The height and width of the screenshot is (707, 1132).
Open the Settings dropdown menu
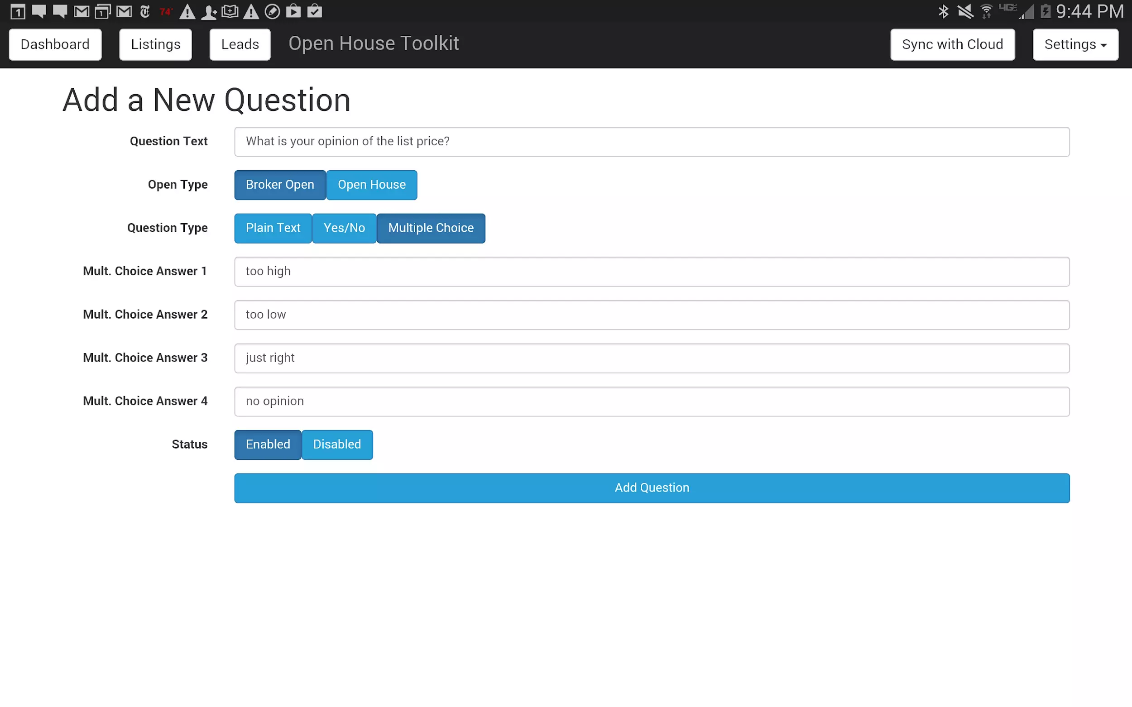1075,44
